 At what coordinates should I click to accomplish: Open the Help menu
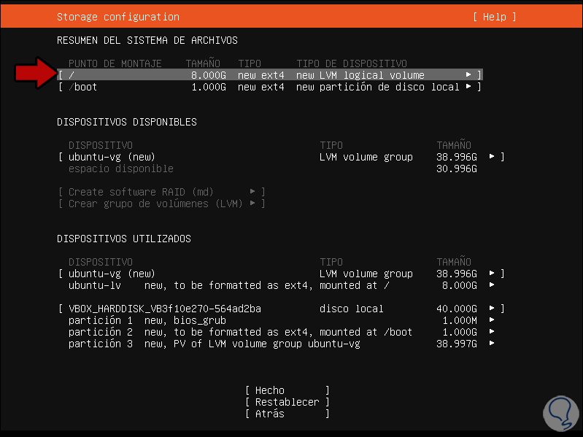point(494,17)
